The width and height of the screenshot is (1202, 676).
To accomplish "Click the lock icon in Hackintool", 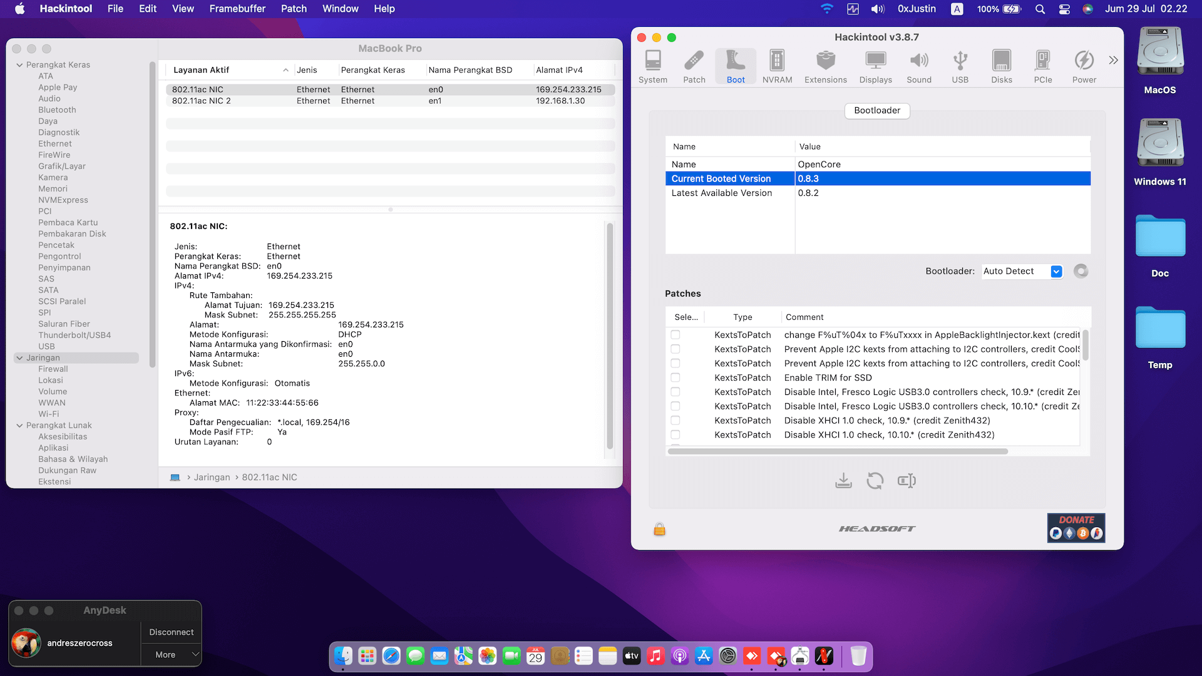I will (x=659, y=530).
